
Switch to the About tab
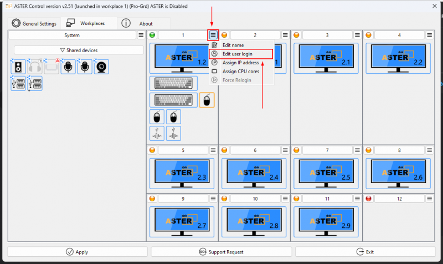pyautogui.click(x=143, y=23)
